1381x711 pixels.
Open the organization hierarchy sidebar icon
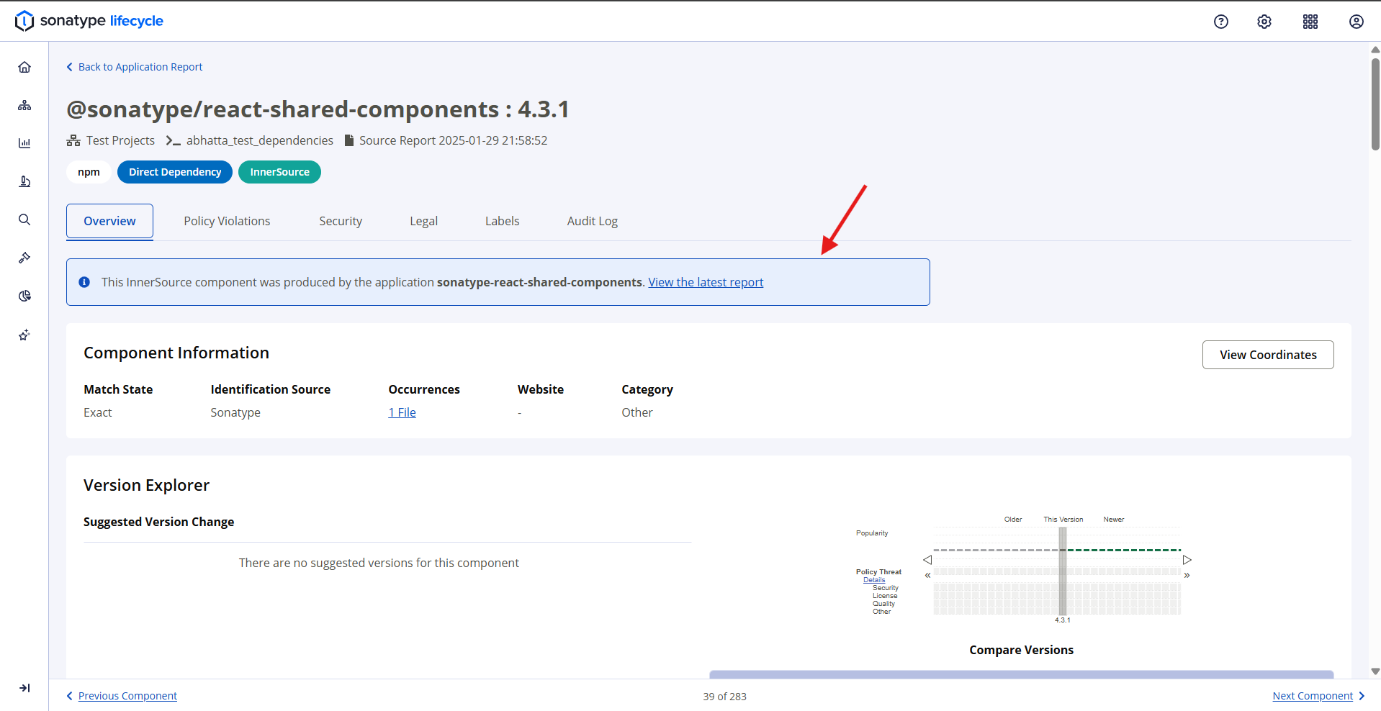tap(24, 105)
